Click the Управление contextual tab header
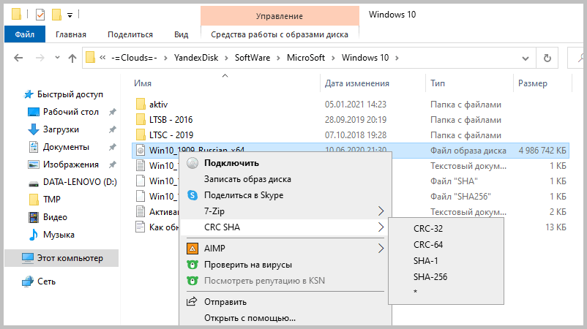 pos(280,16)
